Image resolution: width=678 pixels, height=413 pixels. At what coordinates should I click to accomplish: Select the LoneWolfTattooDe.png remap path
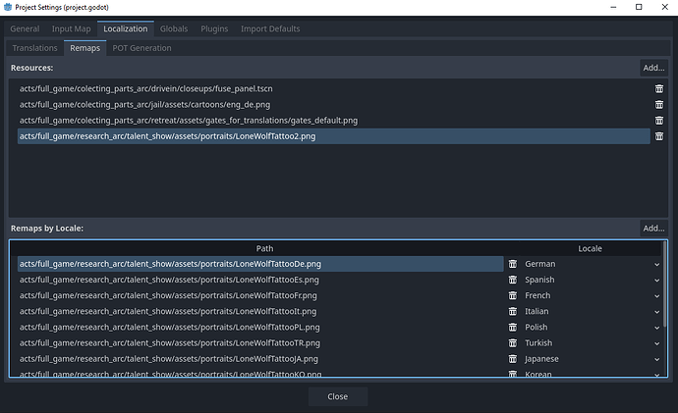[x=260, y=264]
